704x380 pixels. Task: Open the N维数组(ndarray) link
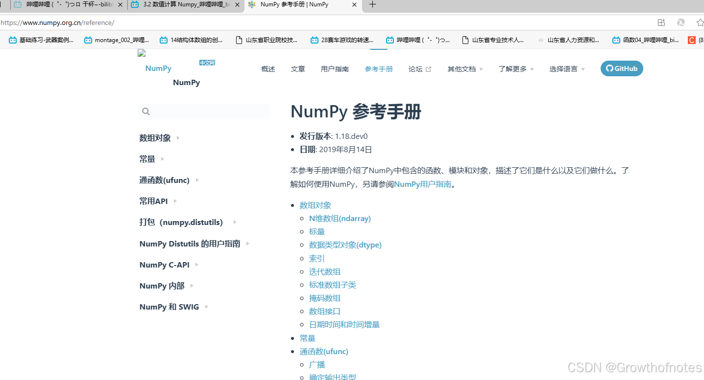click(x=340, y=219)
